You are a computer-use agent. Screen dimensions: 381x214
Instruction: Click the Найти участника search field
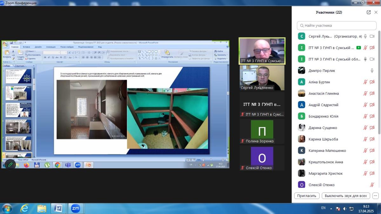[x=337, y=25]
